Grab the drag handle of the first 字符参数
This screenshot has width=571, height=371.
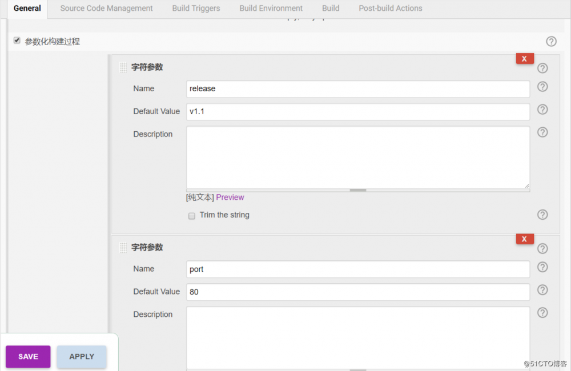123,67
